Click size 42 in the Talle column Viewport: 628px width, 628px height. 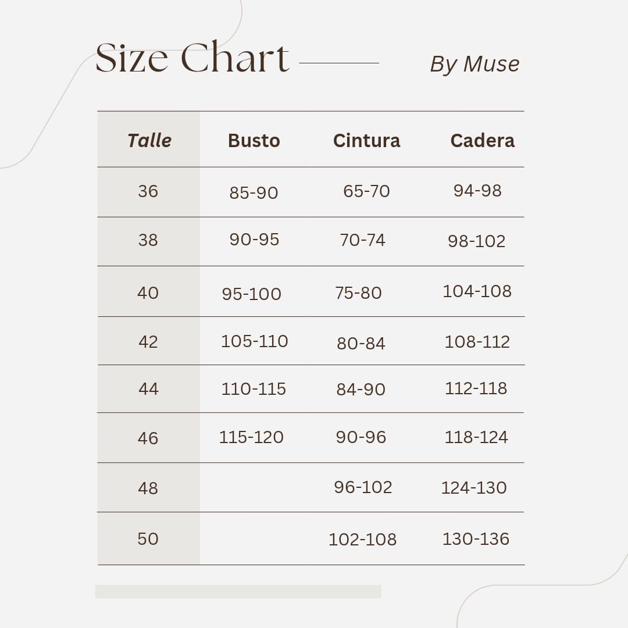pos(148,342)
